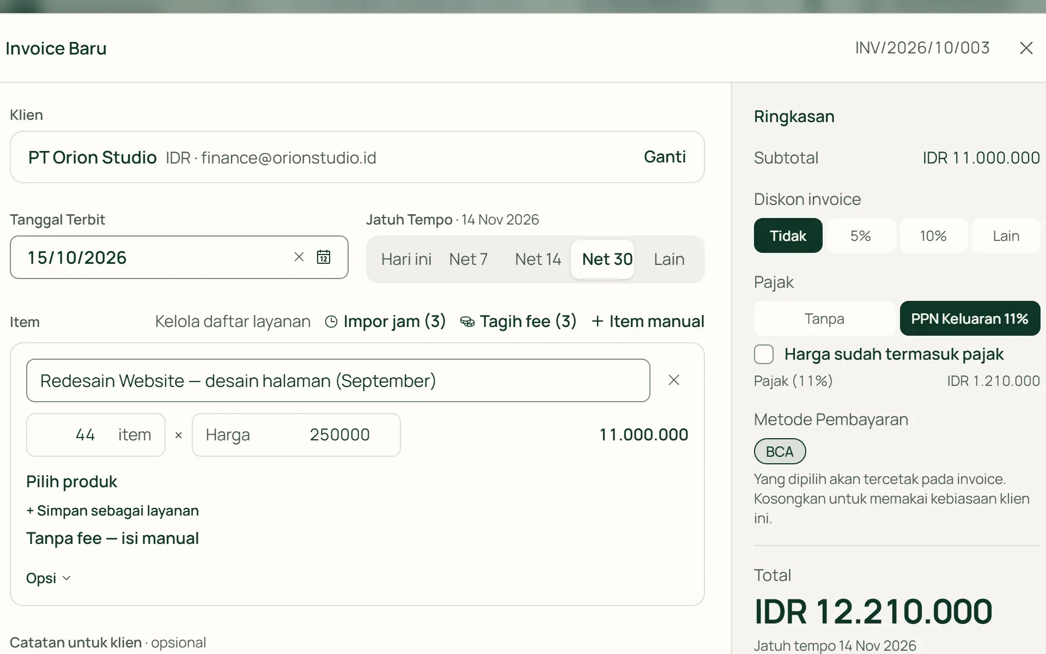Click invoice number INV/2026/10/003
The width and height of the screenshot is (1046, 654).
pyautogui.click(x=922, y=48)
